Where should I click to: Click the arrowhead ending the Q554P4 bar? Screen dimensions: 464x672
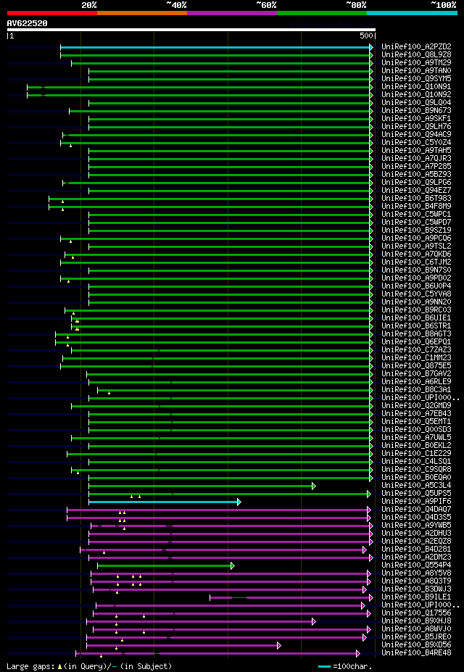(233, 565)
